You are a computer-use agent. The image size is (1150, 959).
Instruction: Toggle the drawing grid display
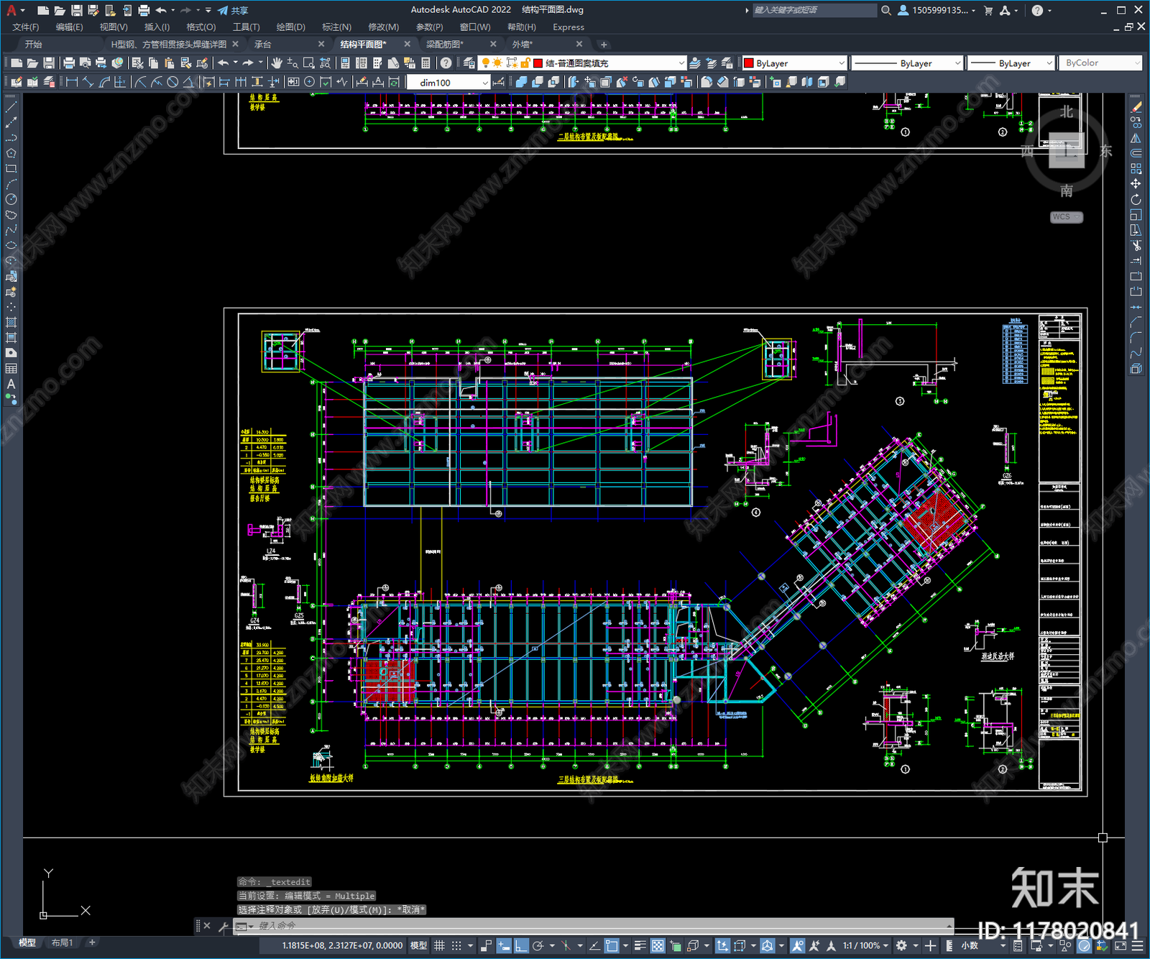(439, 945)
